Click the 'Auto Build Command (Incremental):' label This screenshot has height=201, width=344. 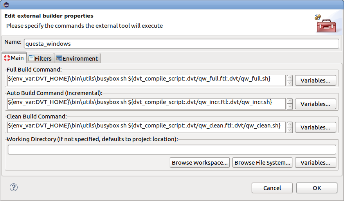tap(55, 93)
